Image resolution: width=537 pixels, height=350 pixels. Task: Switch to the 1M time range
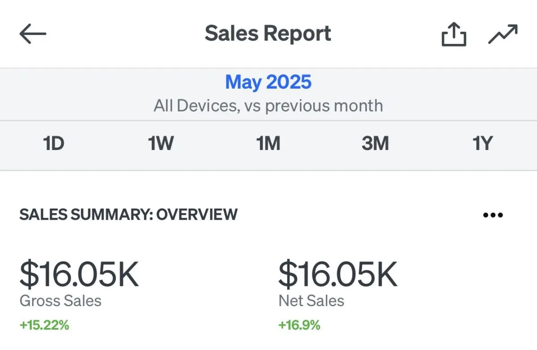pyautogui.click(x=268, y=144)
